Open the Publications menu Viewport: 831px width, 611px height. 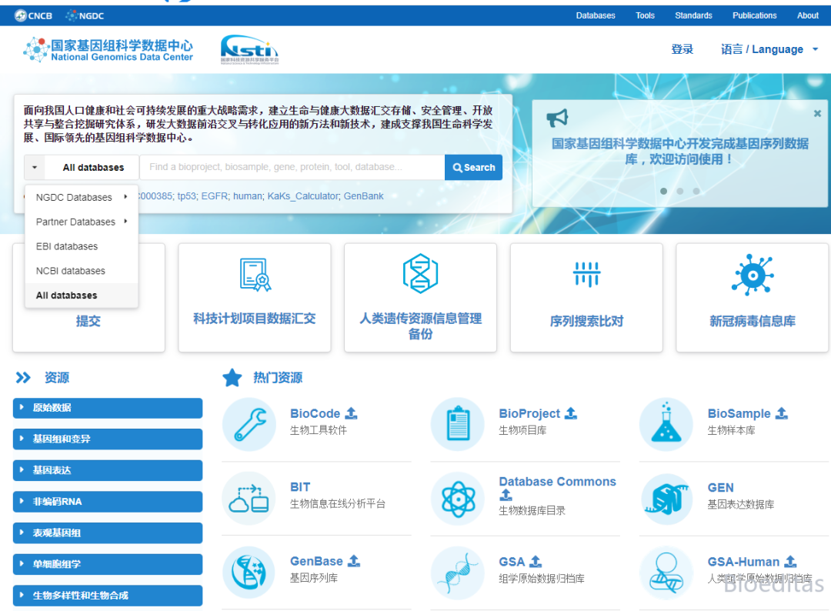(x=754, y=15)
